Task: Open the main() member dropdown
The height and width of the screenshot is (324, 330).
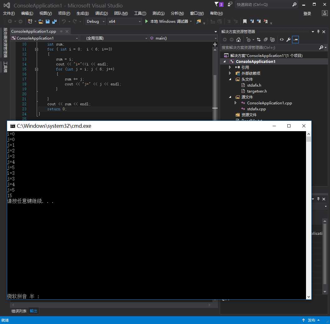Action: [183, 38]
